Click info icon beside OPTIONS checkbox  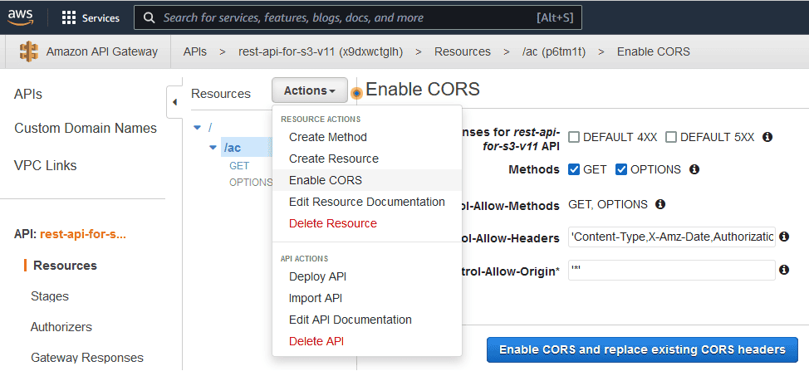[694, 169]
